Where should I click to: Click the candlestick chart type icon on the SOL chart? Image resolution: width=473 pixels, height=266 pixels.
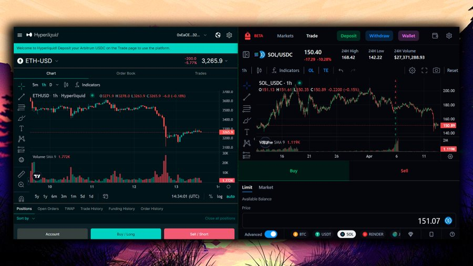tap(259, 70)
